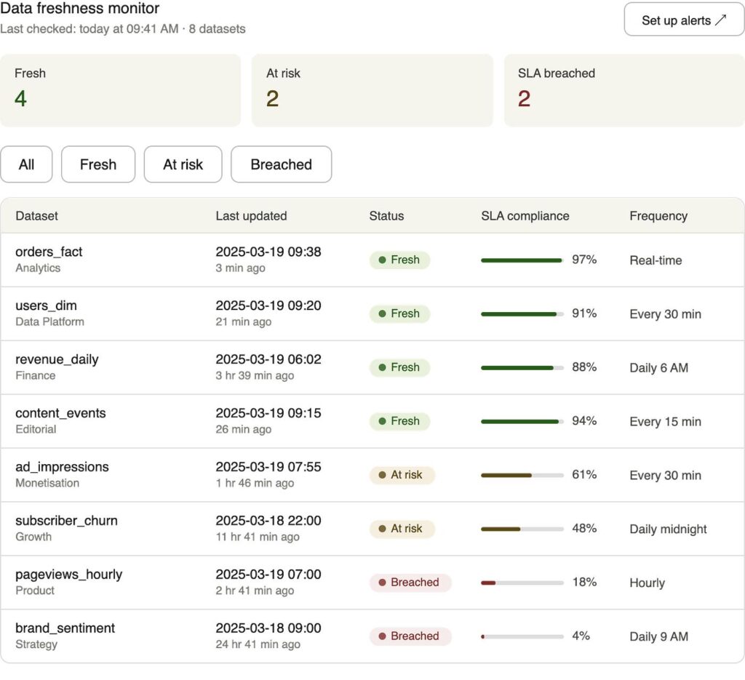Click the Last checked status line

(122, 29)
